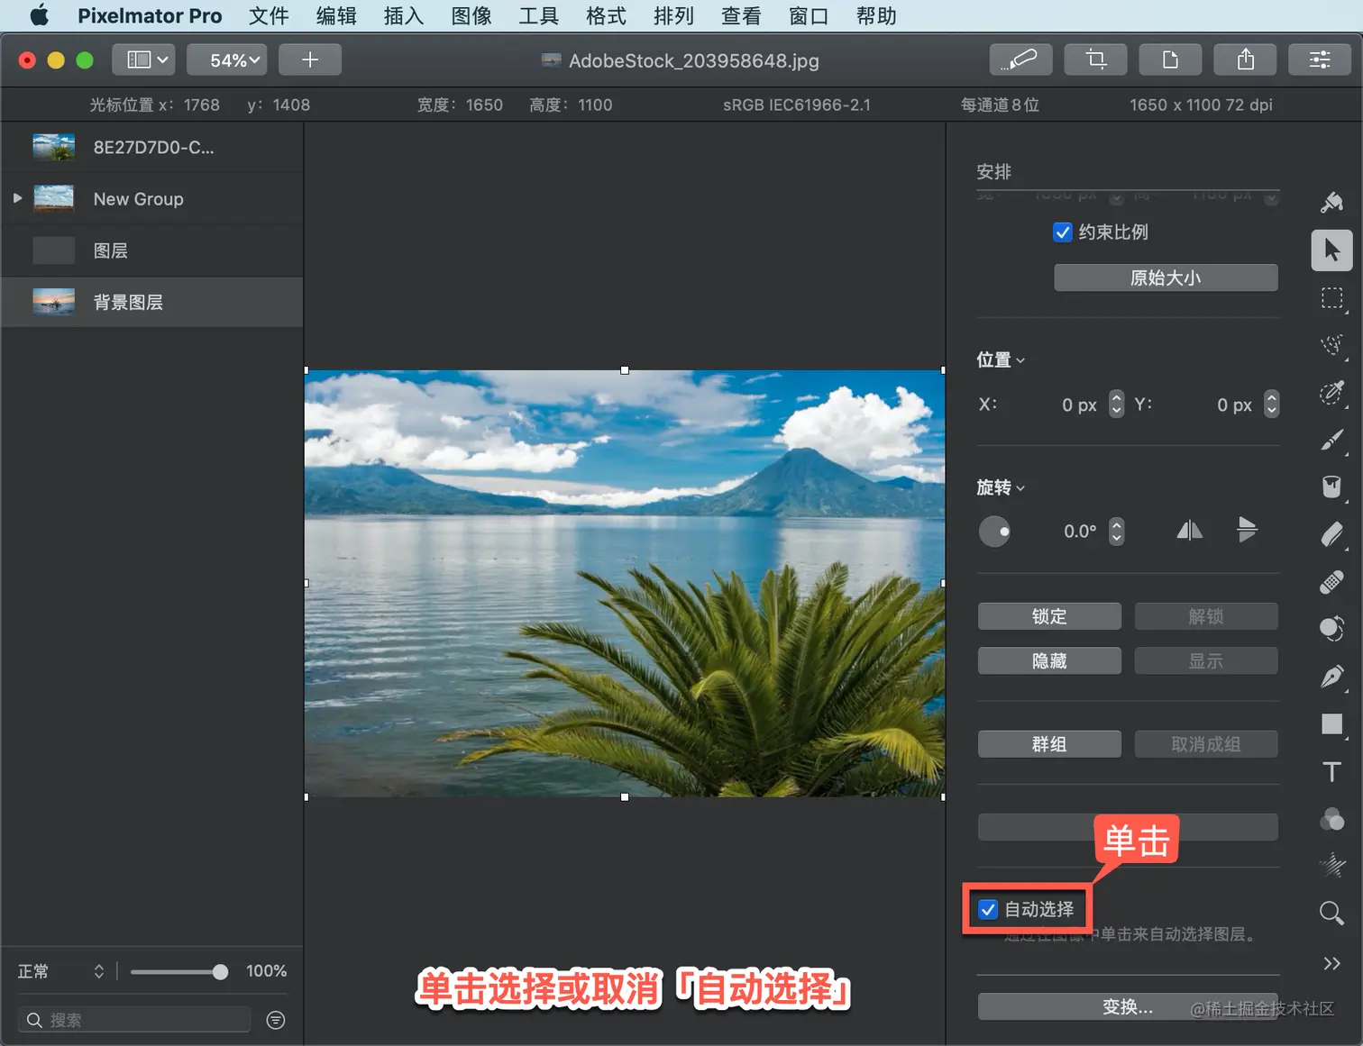The image size is (1363, 1046).
Task: Select the 8E27D7D0-C... layer
Action: (x=152, y=147)
